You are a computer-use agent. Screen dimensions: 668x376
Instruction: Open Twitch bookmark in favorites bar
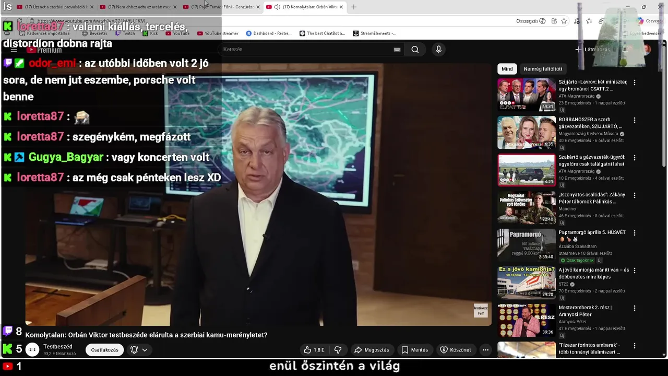125,33
